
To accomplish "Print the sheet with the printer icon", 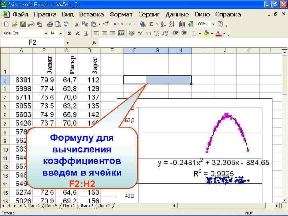I will [50, 24].
